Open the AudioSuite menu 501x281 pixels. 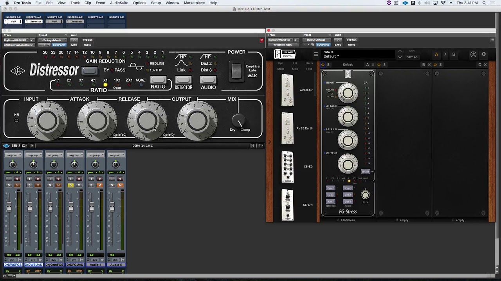(x=119, y=3)
